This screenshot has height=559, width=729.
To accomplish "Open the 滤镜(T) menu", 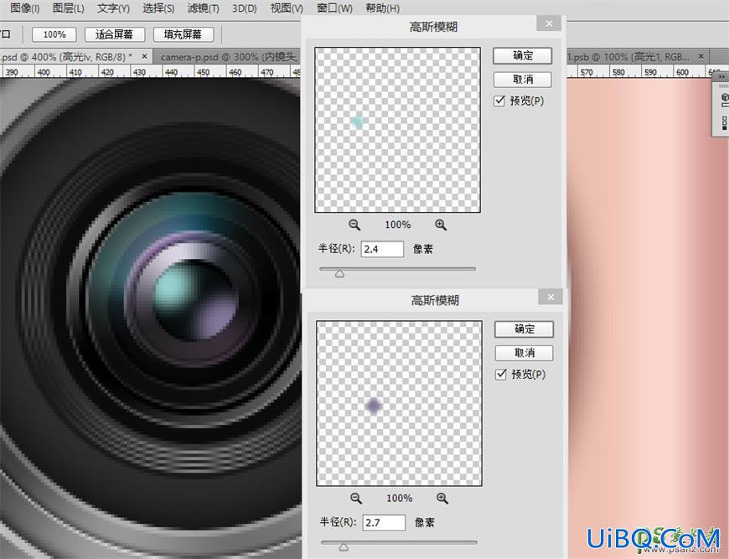I will click(x=203, y=8).
